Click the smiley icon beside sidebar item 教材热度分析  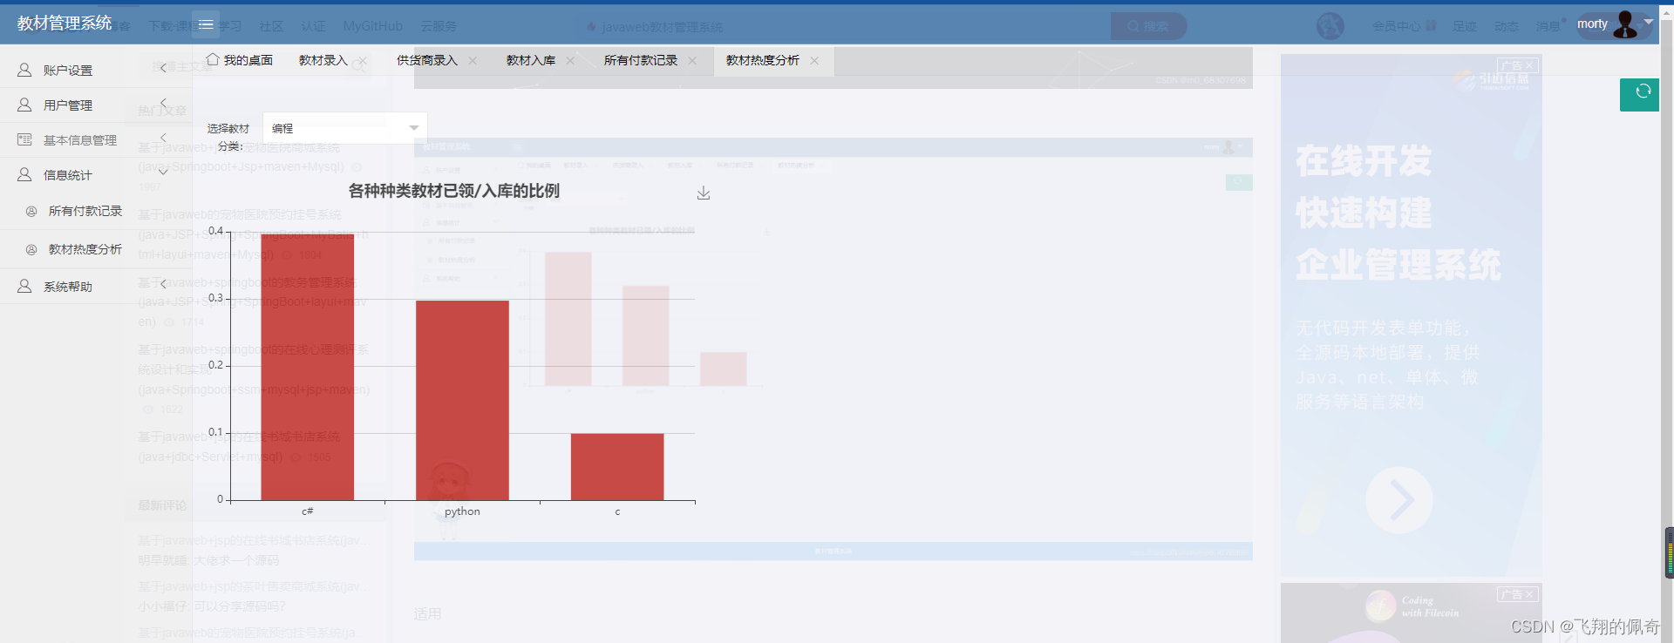click(31, 249)
